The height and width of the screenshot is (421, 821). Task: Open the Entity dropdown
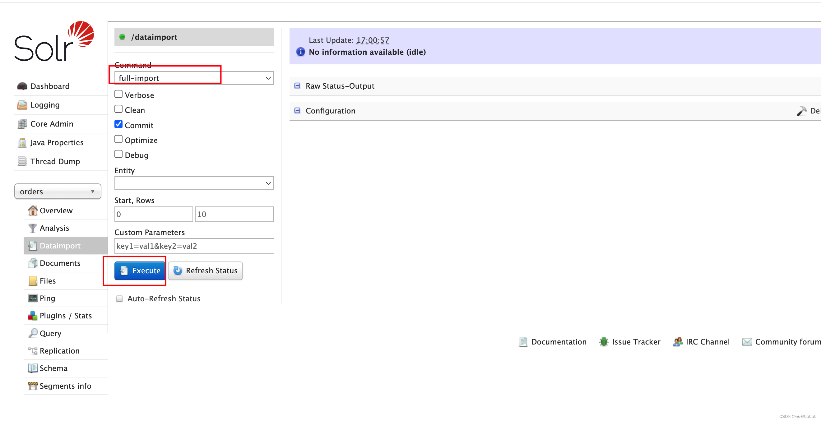193,183
